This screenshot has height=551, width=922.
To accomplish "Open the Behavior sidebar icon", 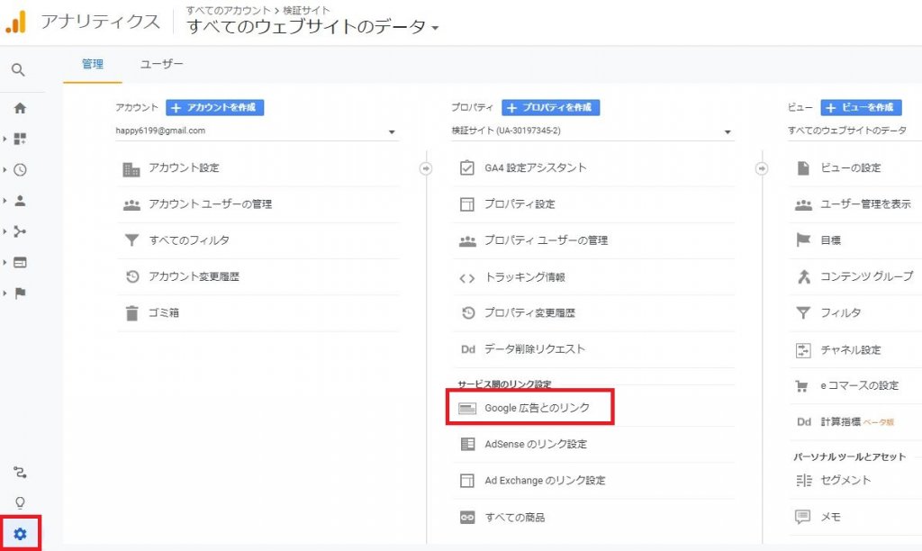I will [x=20, y=262].
